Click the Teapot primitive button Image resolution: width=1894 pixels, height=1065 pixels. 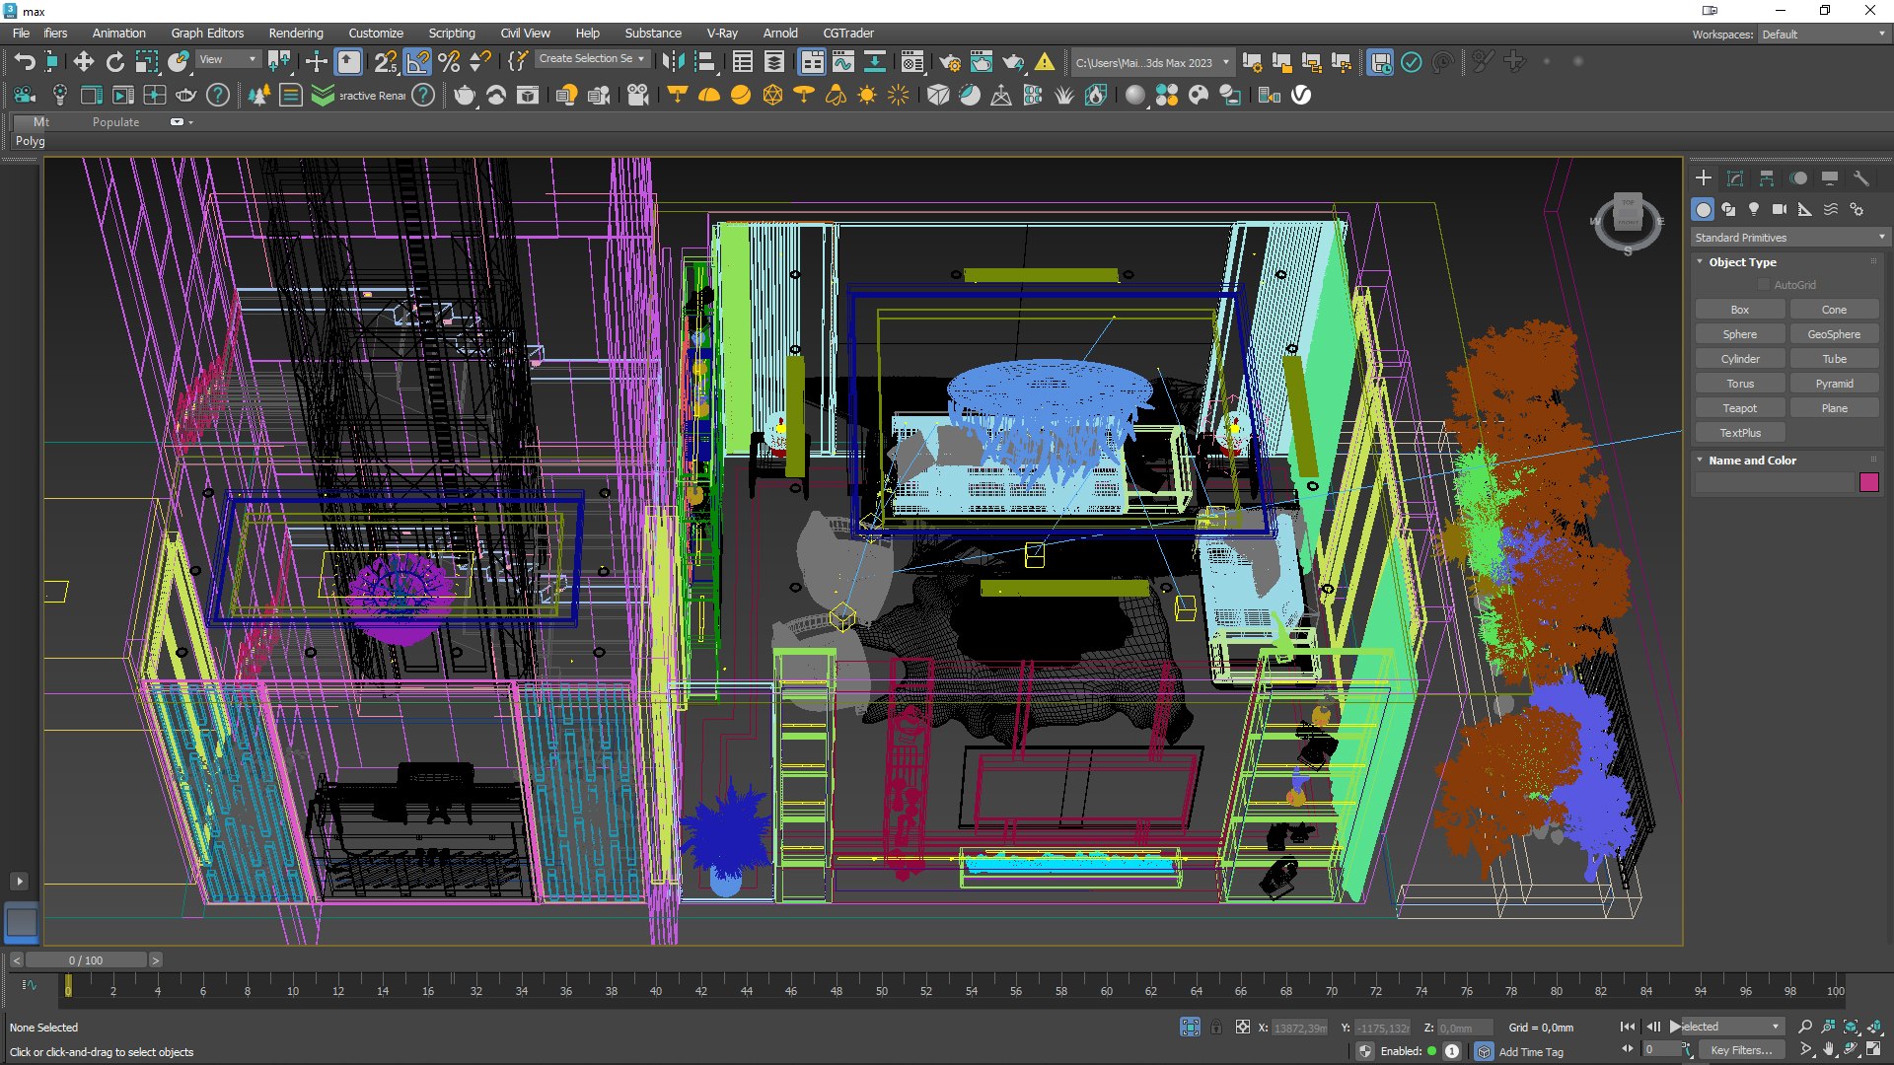[1739, 408]
